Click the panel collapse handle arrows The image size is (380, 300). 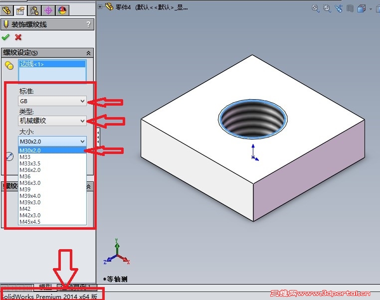pos(98,137)
